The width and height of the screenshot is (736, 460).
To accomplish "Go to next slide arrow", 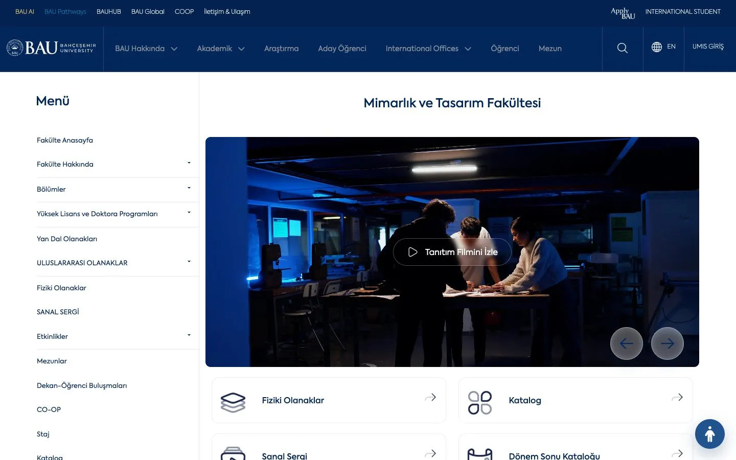I will [668, 343].
